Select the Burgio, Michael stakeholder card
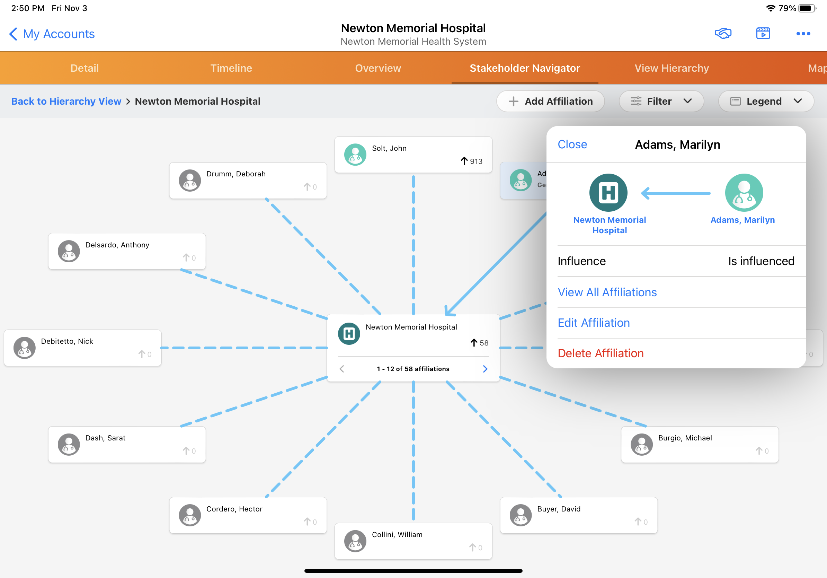The height and width of the screenshot is (578, 827). pos(700,444)
